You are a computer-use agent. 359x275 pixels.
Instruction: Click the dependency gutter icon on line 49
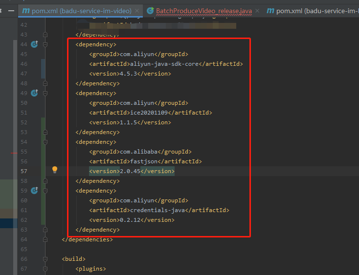pyautogui.click(x=34, y=93)
